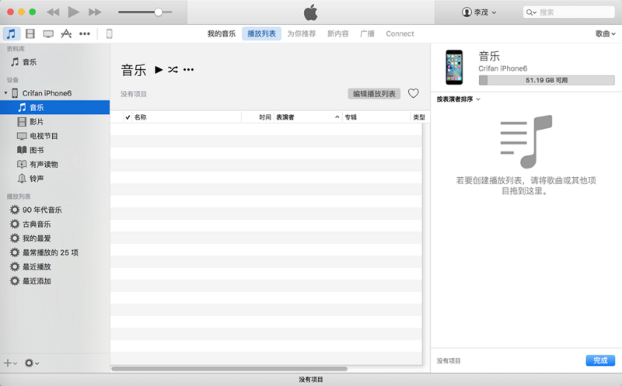This screenshot has height=386, width=622.
Task: Open the 最近播放 smart playlist
Action: coord(54,266)
